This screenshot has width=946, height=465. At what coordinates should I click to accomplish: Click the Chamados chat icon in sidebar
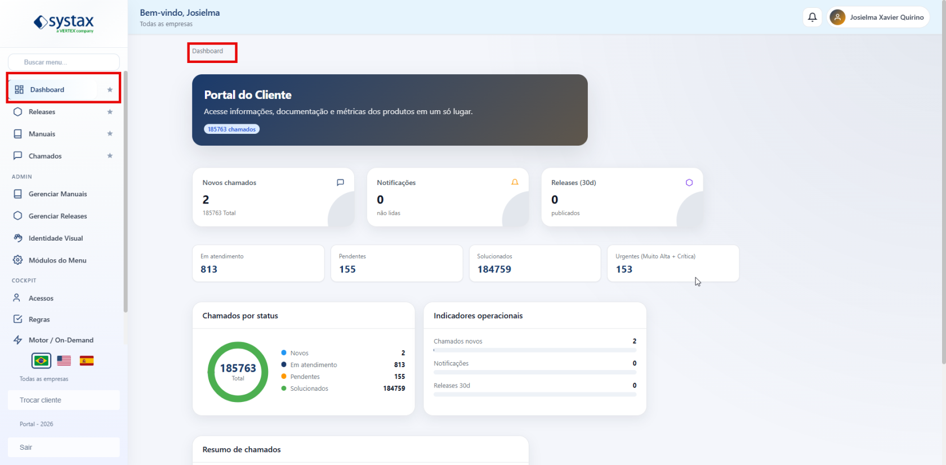pyautogui.click(x=18, y=156)
